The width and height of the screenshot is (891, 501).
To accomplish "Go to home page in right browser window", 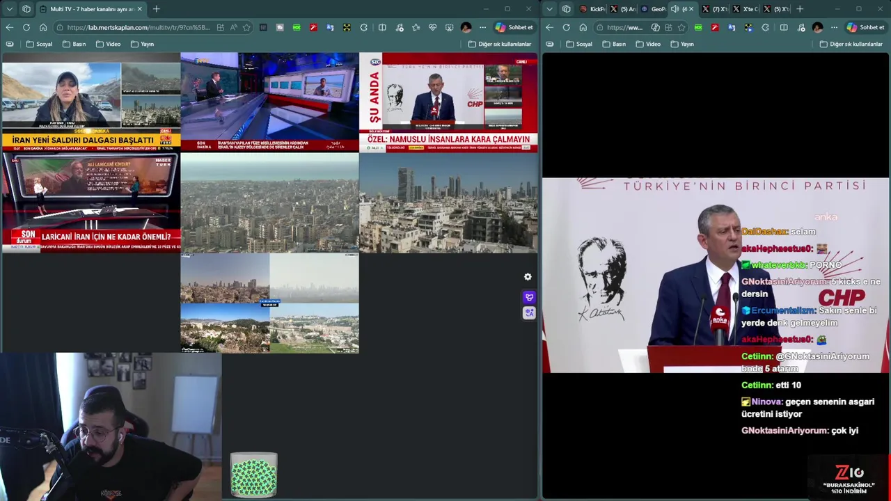I will (x=583, y=27).
